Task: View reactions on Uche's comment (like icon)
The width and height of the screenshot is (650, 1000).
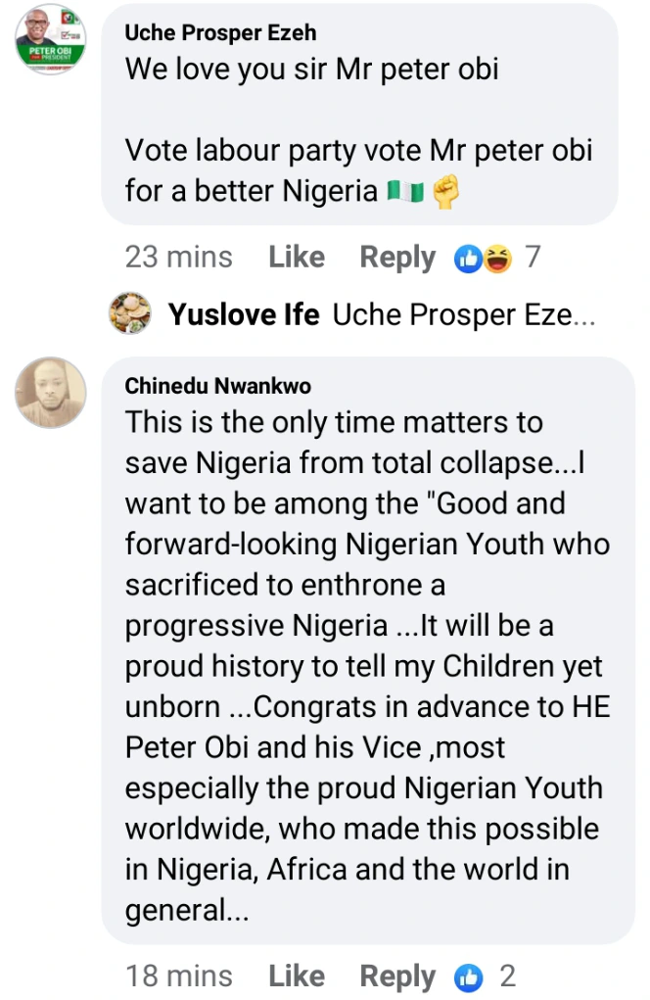Action: [x=469, y=259]
